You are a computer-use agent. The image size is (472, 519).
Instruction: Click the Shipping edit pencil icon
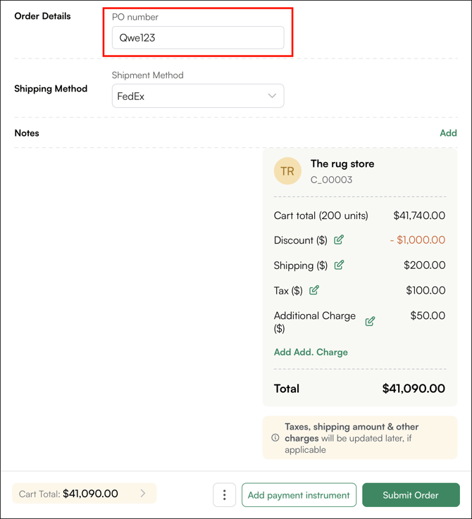pos(339,265)
